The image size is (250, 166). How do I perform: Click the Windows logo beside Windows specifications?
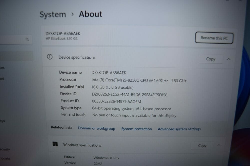(x=55, y=144)
